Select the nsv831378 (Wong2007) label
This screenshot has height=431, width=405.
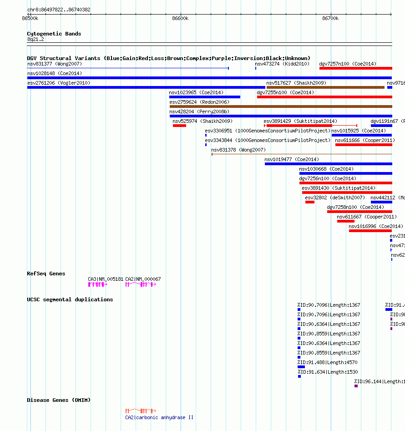point(238,150)
